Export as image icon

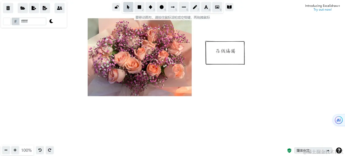pyautogui.click(x=45, y=8)
